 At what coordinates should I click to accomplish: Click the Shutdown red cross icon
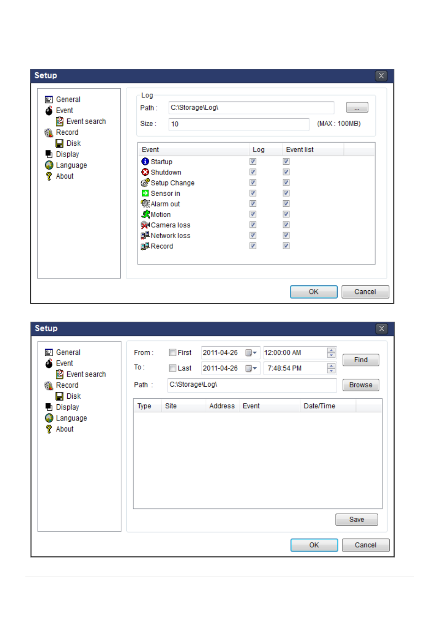tap(145, 172)
